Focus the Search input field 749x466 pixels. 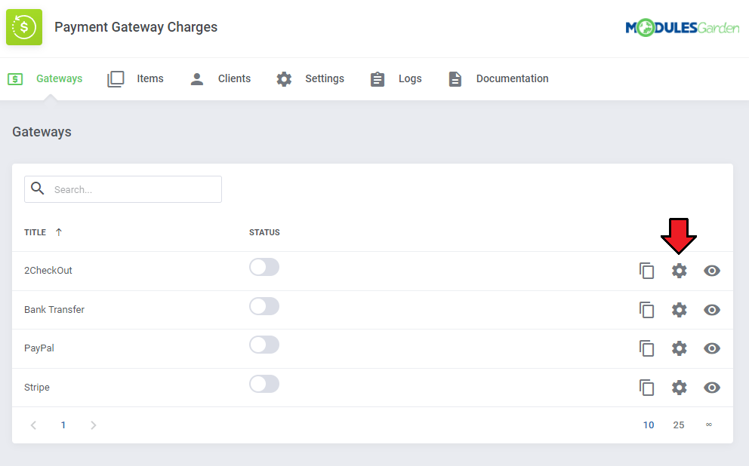(123, 189)
